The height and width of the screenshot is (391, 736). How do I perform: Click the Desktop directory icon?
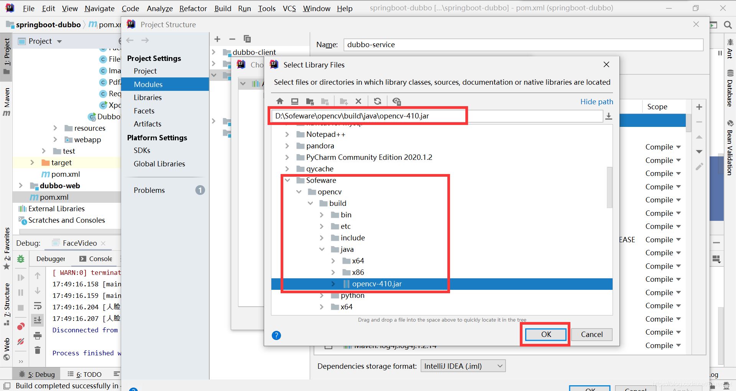click(x=294, y=101)
